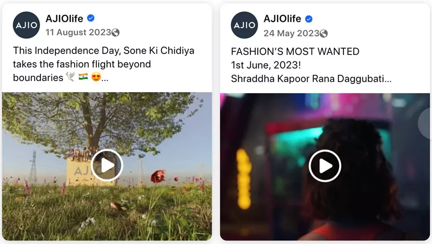The image size is (432, 244).
Task: Open AJIOlife page name on August post
Action: pyautogui.click(x=64, y=18)
